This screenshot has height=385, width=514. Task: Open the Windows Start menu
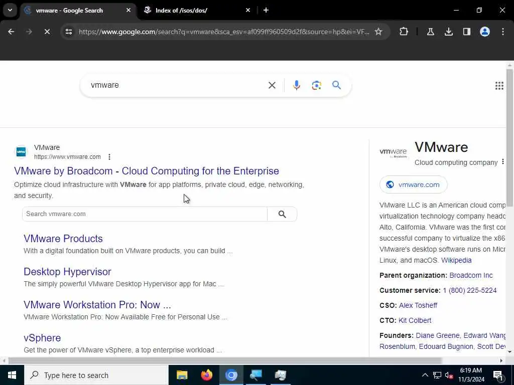tap(12, 375)
